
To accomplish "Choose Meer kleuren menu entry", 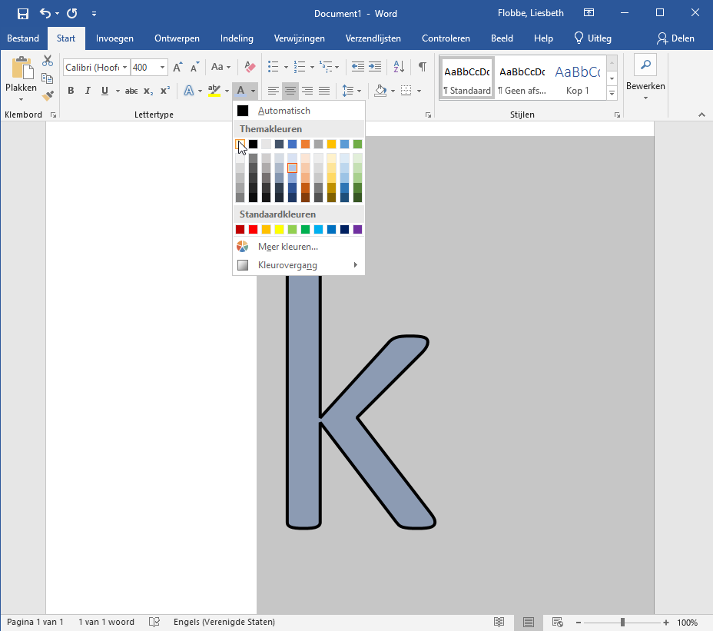I will pos(299,247).
